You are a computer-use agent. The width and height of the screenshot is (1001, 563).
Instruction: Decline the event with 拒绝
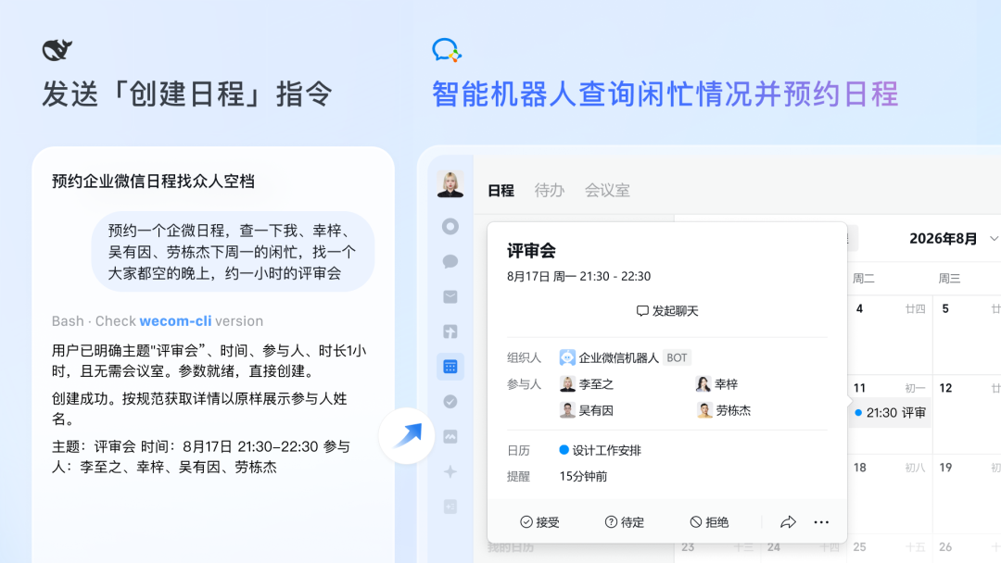709,522
